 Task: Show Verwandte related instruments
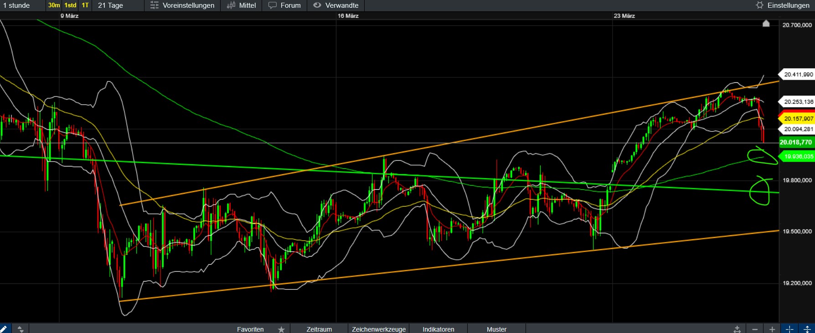336,5
